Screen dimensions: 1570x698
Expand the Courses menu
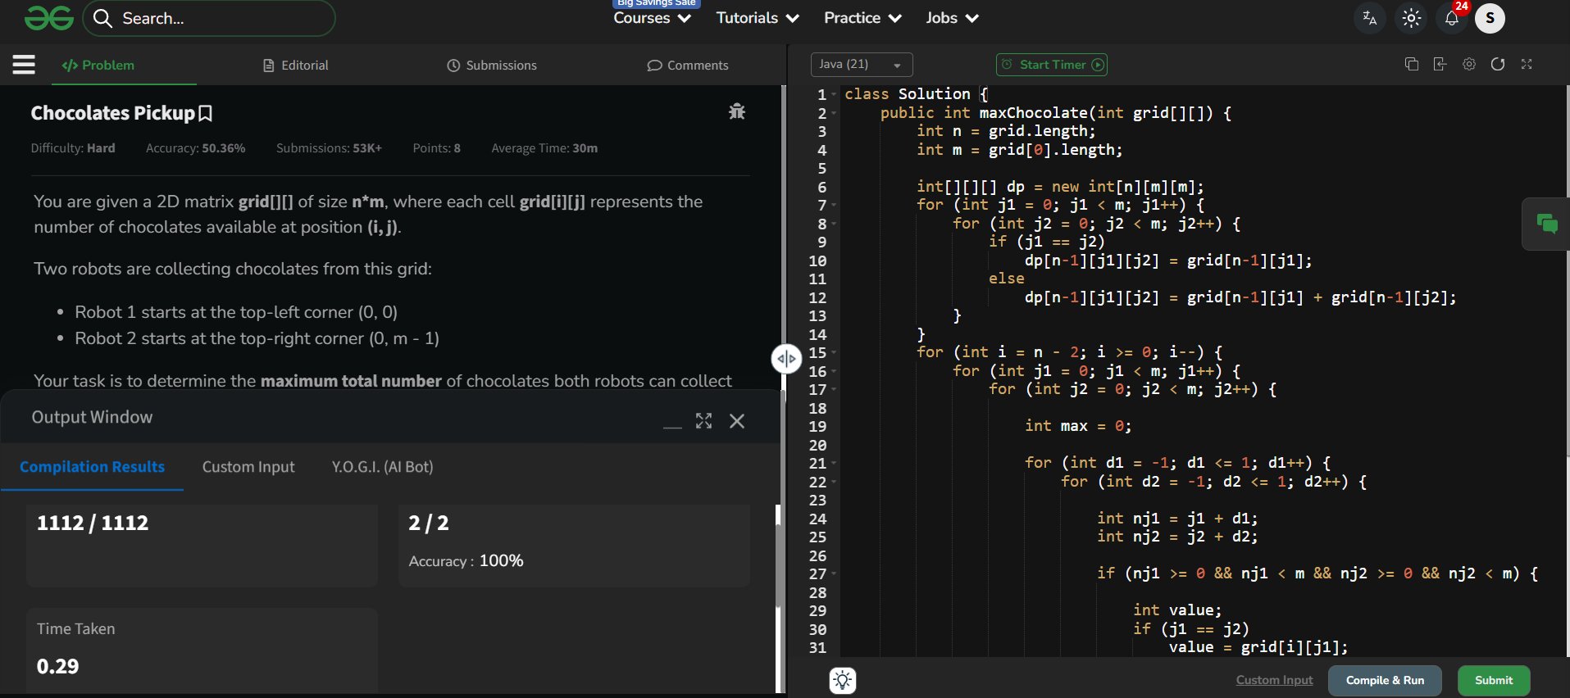click(652, 18)
